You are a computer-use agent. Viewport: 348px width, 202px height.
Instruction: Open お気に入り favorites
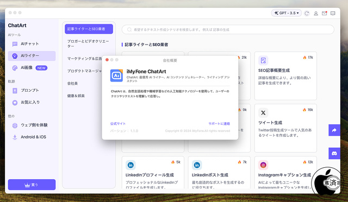point(32,103)
